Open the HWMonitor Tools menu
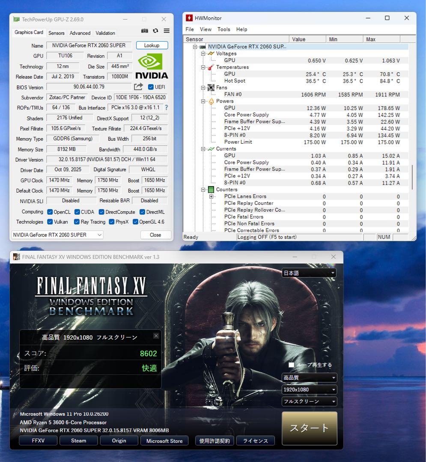 click(224, 29)
